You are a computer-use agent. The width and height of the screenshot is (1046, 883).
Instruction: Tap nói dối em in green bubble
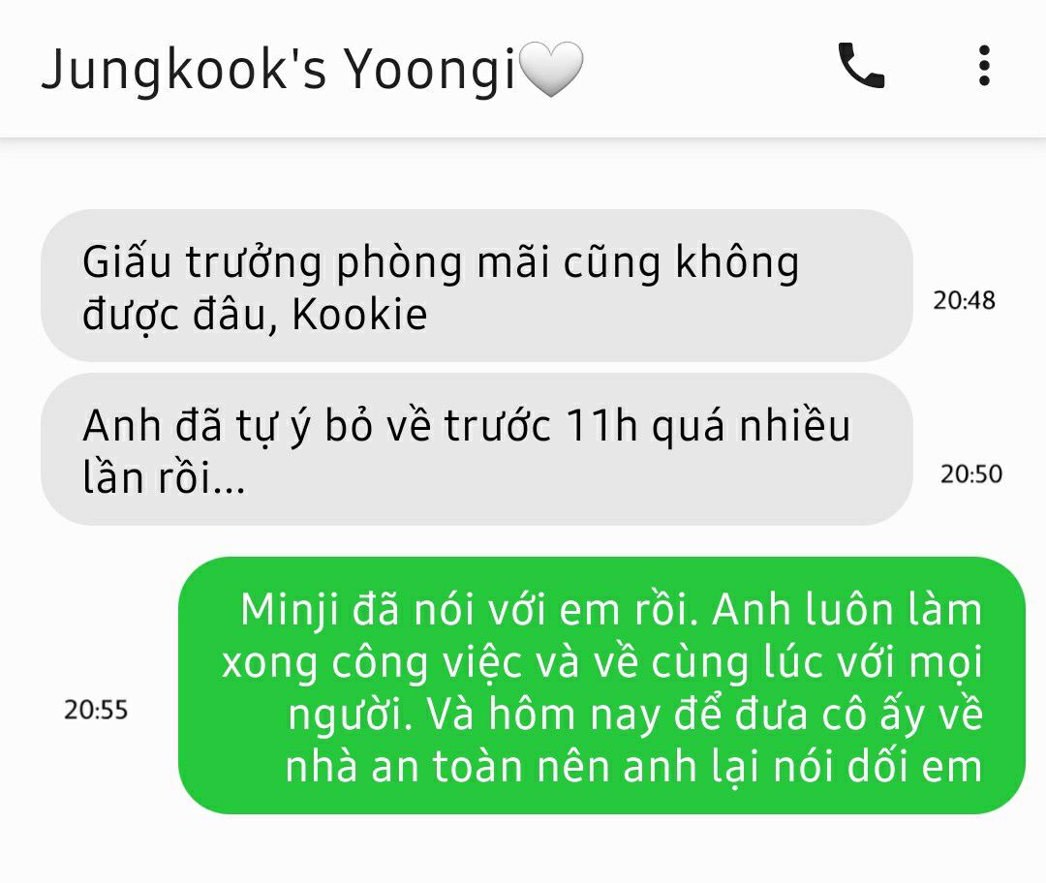coord(877,766)
